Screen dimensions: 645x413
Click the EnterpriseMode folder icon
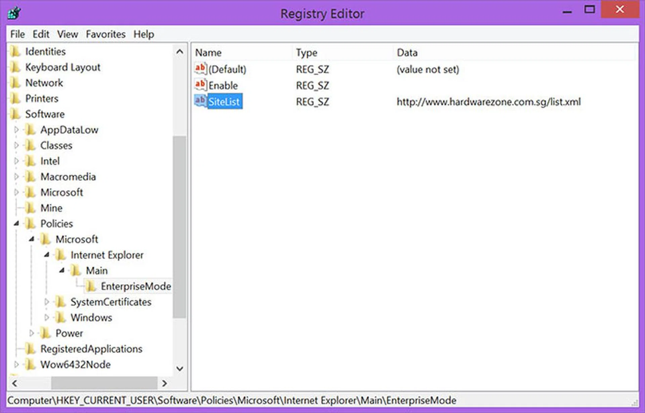coord(91,286)
